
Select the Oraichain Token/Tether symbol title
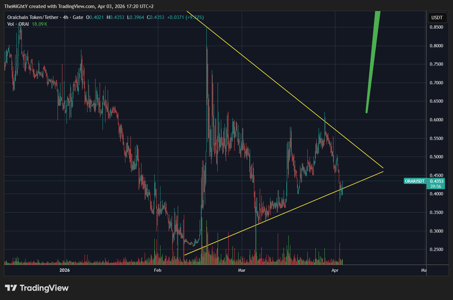[32, 17]
